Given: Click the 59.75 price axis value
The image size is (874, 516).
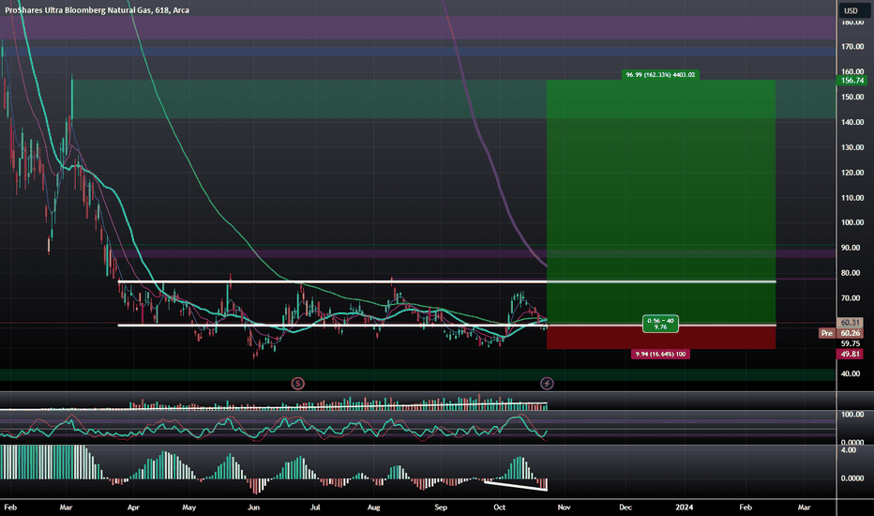Looking at the screenshot, I should click(850, 343).
